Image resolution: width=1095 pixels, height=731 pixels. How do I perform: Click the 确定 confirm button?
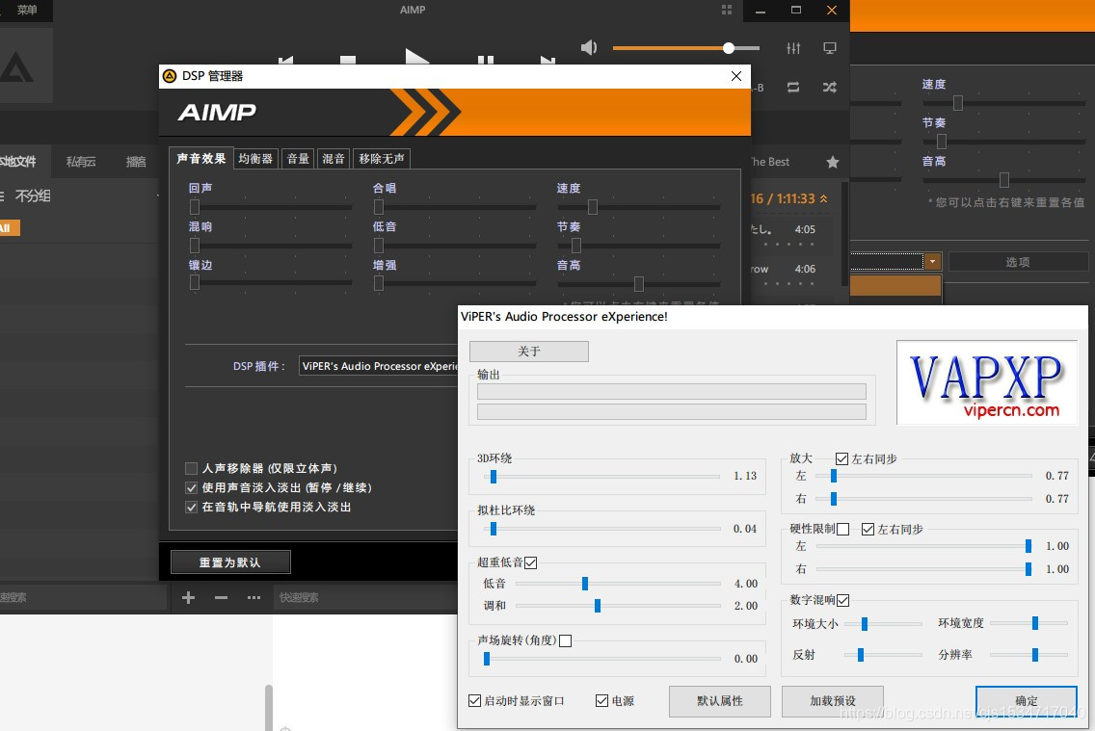tap(1026, 701)
